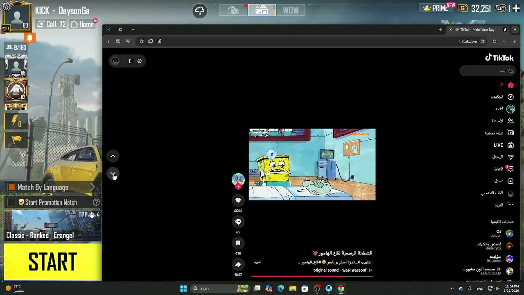Toggle Match By Language checkbox
This screenshot has height=295, width=524.
[x=11, y=187]
